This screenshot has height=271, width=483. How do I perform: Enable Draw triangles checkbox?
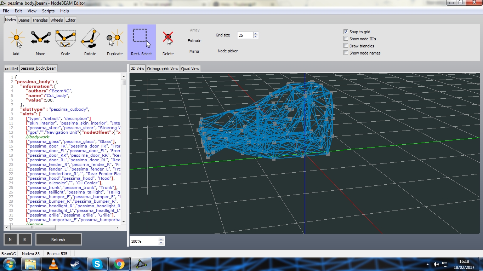(346, 46)
